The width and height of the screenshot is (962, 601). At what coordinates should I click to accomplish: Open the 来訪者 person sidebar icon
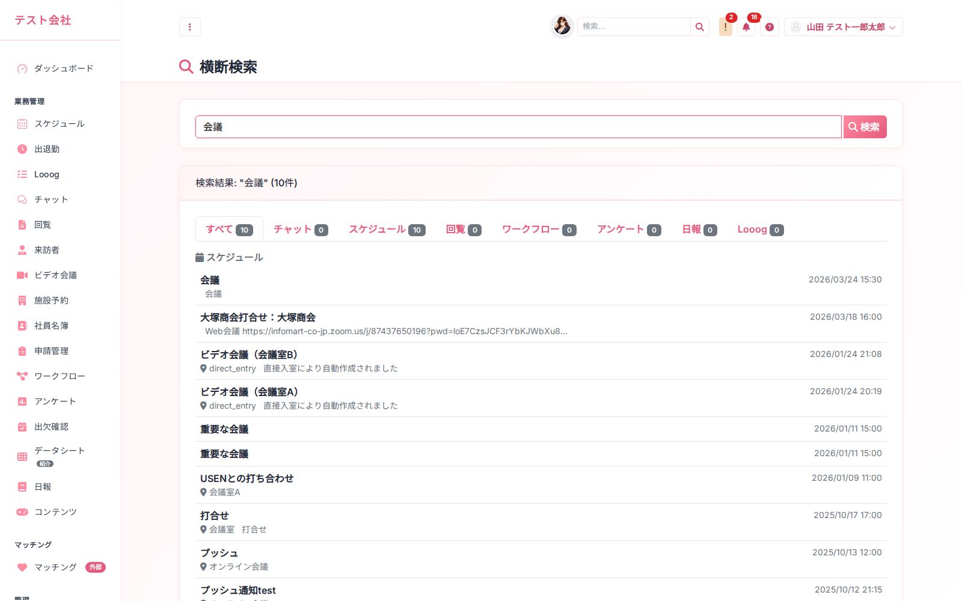click(22, 250)
